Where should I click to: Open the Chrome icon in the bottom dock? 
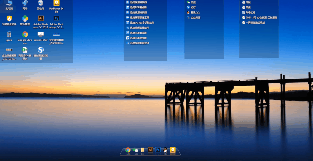coord(128,150)
